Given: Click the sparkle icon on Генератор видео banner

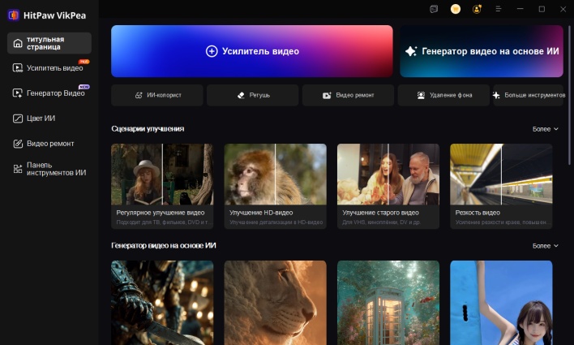Looking at the screenshot, I should click(x=411, y=51).
